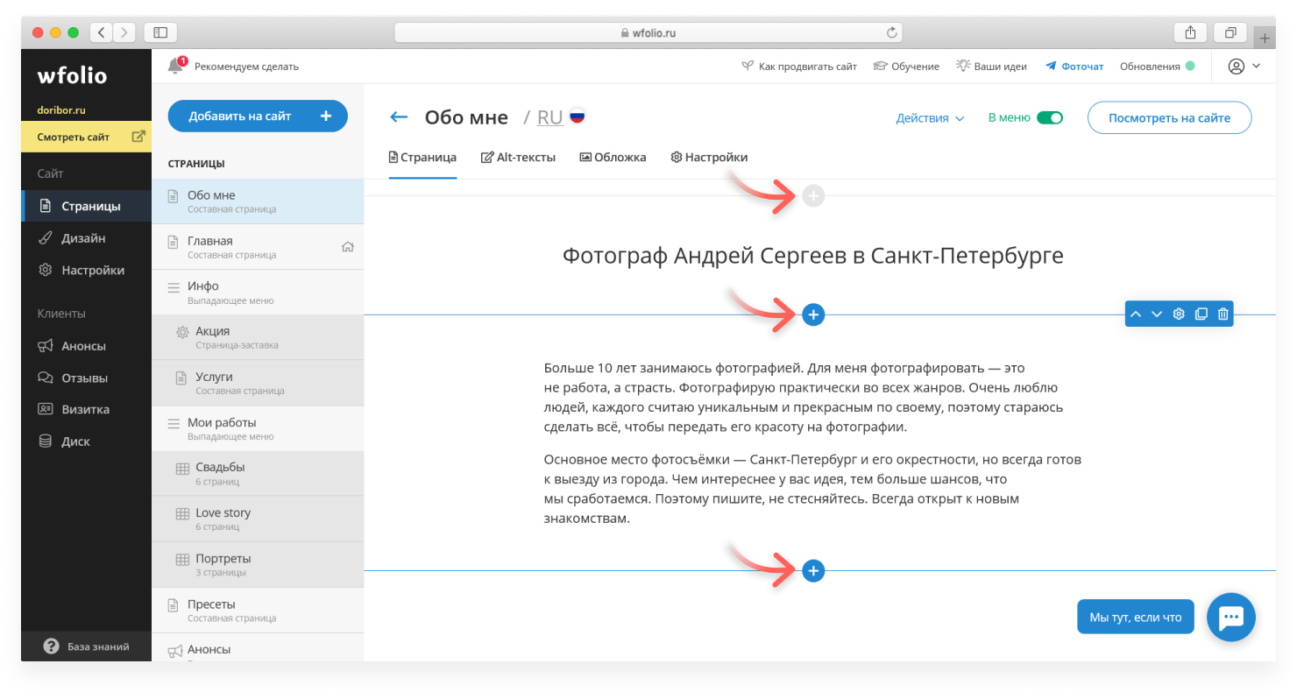Expand the Мои работы dropdown menu item

point(258,429)
